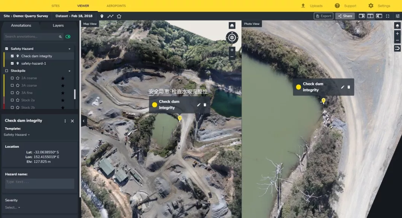Select the polyline measurement tool
Image resolution: width=402 pixels, height=218 pixels.
coord(111,16)
